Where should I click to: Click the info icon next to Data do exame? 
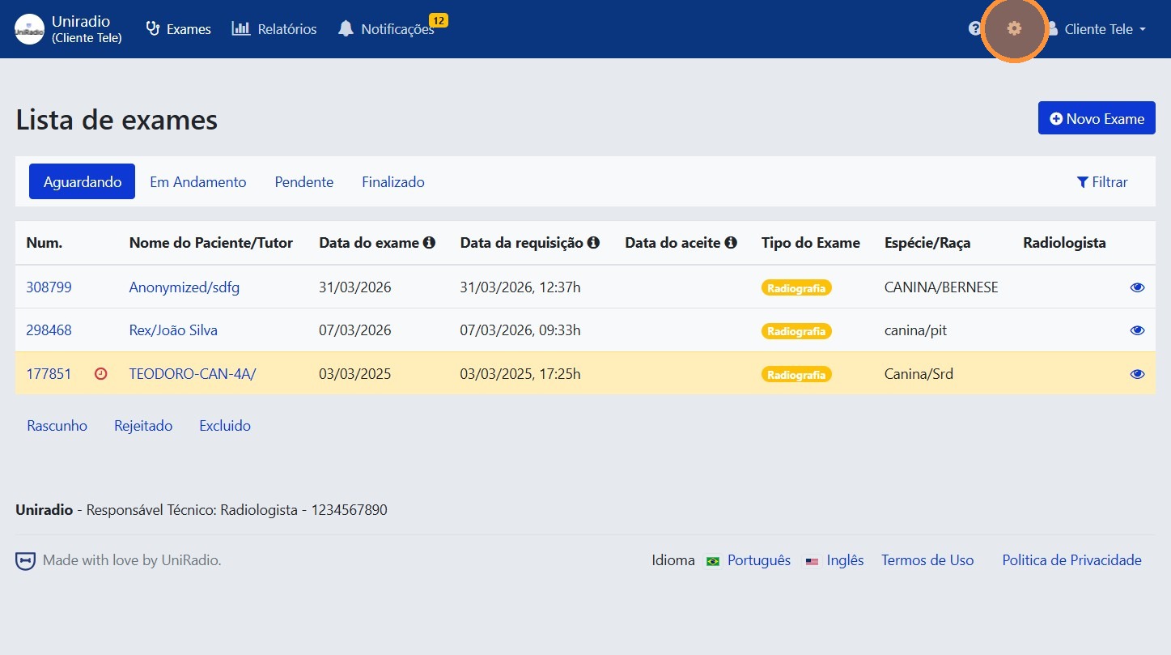[430, 241]
